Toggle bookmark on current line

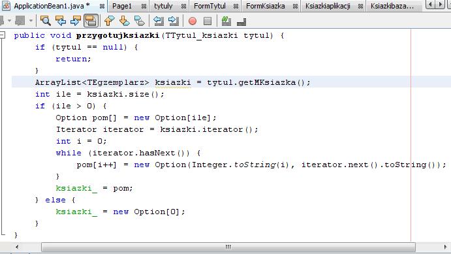140,21
